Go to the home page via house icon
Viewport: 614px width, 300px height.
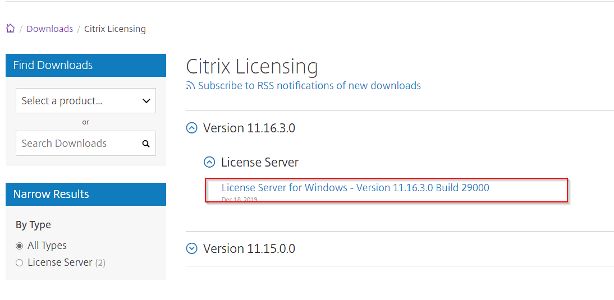11,29
